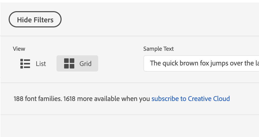Click the highlighted Grid view button background
This screenshot has width=259, height=137.
point(77,63)
